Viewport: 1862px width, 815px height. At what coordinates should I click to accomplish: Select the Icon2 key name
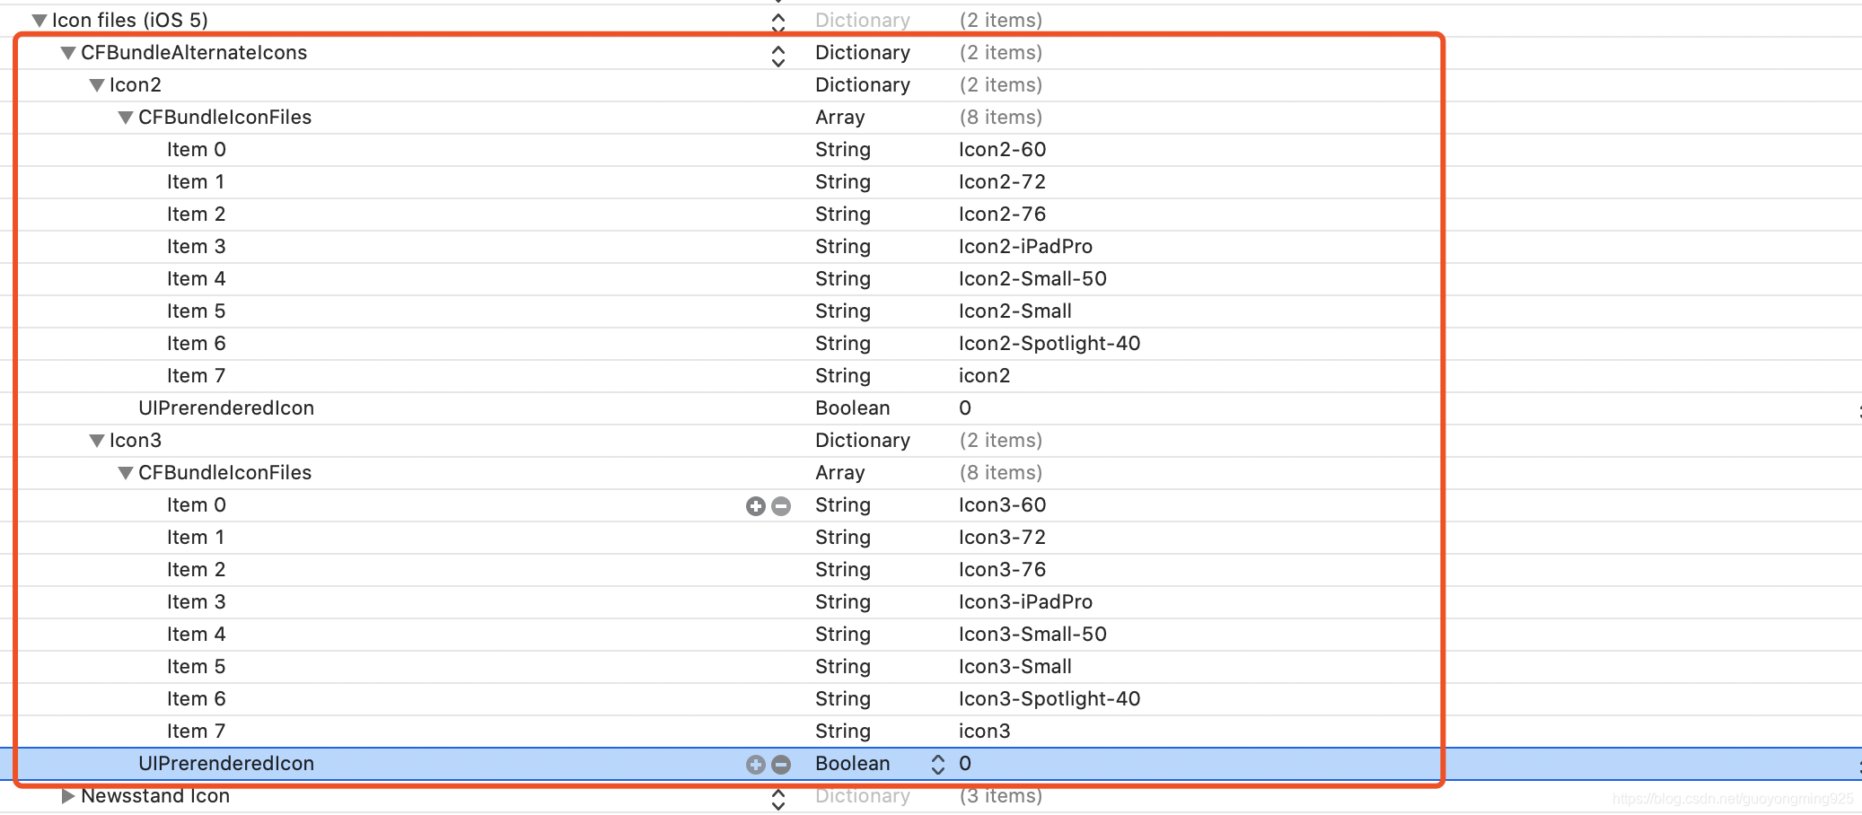click(136, 85)
